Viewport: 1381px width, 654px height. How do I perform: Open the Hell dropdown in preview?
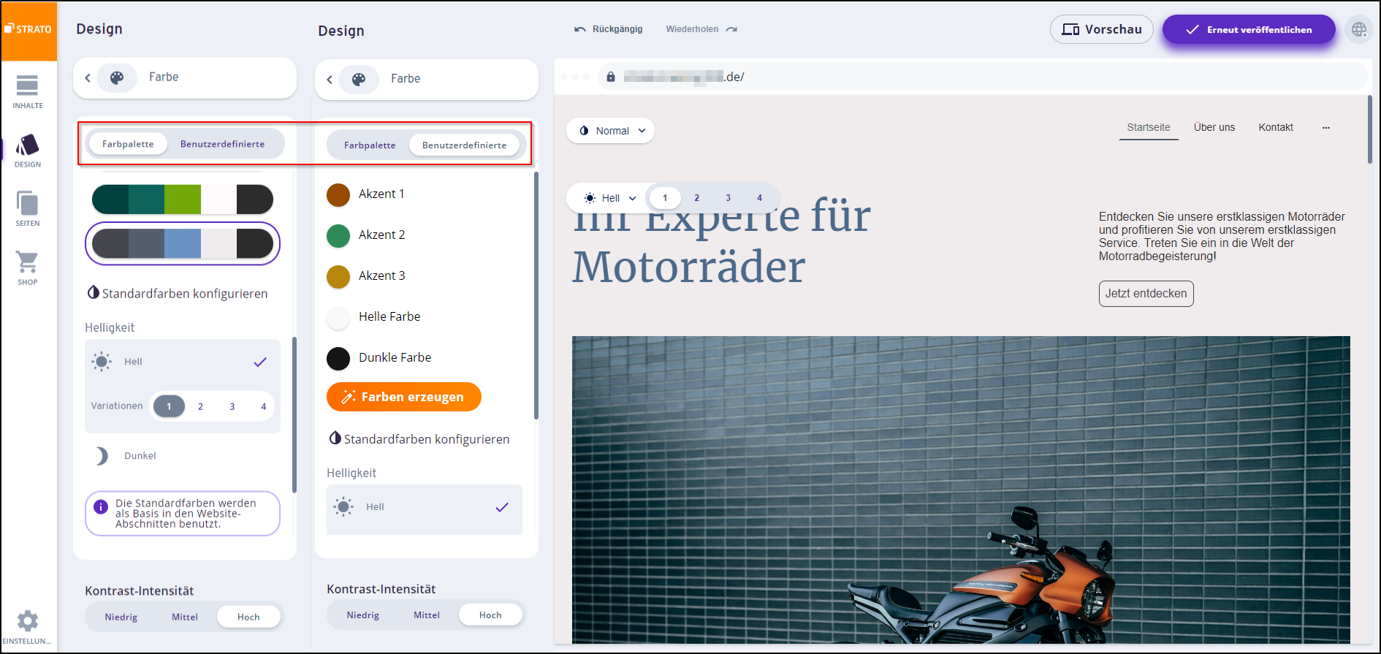pos(610,198)
